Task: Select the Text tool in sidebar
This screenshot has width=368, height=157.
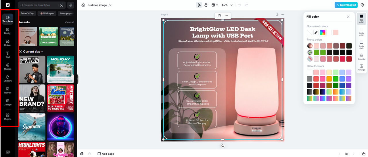Action: [8, 55]
